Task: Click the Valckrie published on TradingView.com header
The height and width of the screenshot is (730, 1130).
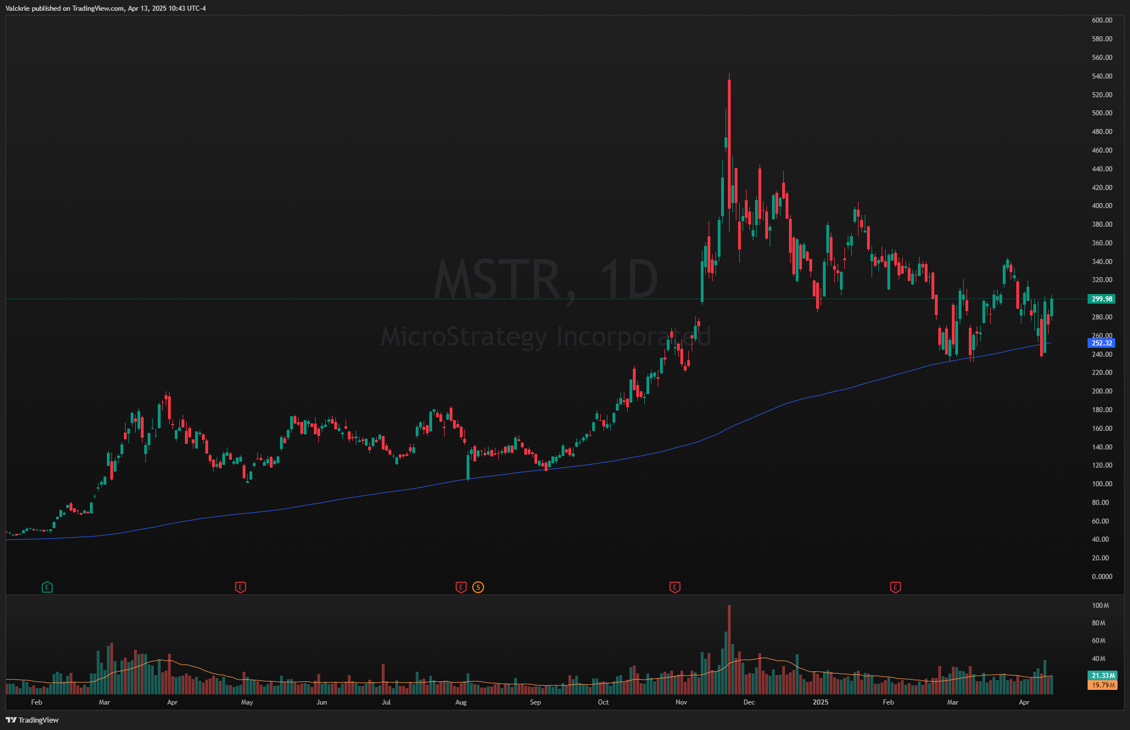Action: pos(106,8)
